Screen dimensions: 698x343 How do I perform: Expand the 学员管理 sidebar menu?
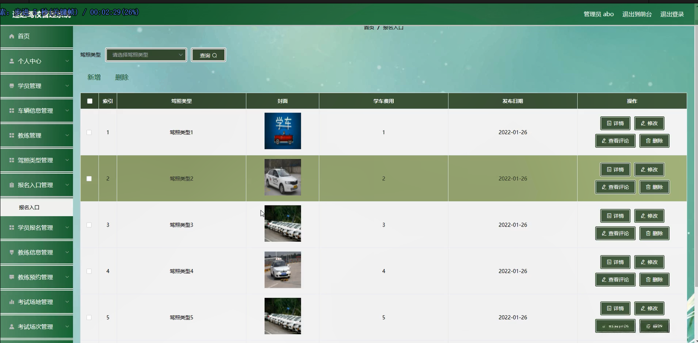[36, 86]
